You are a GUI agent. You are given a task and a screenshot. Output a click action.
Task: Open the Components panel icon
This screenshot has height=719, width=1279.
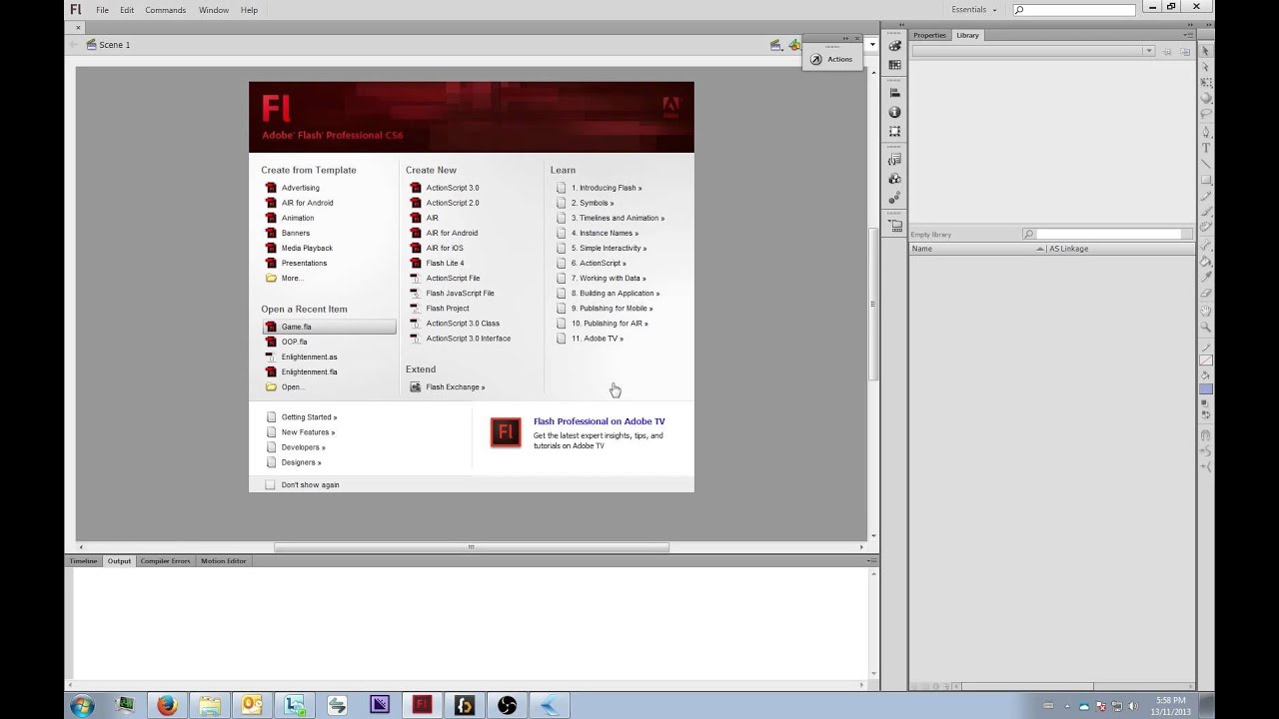coord(894,179)
